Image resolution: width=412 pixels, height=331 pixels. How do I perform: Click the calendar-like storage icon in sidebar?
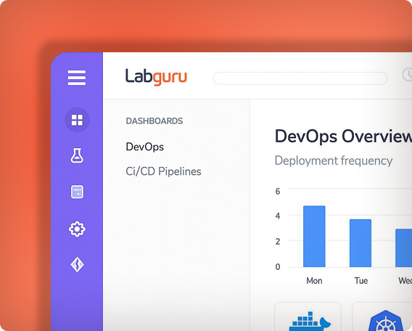pyautogui.click(x=77, y=192)
